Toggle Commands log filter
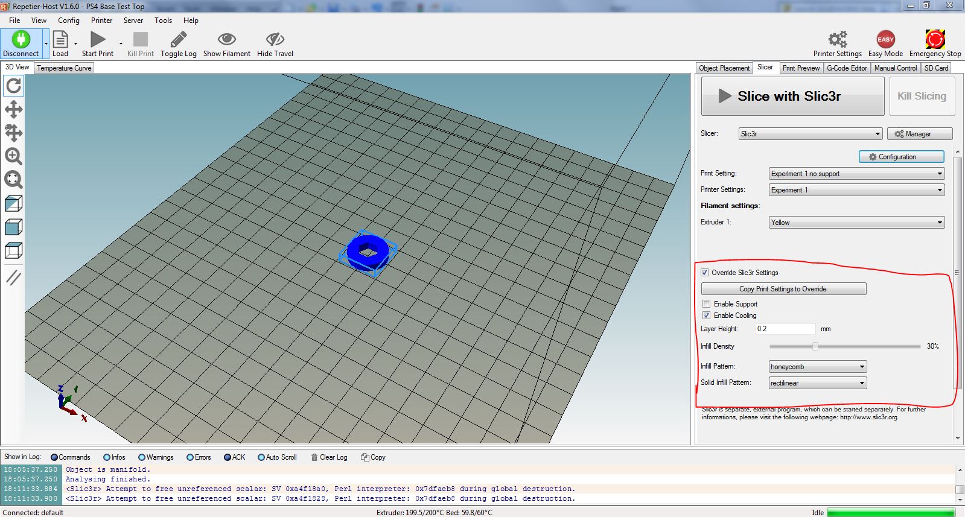This screenshot has width=965, height=517. click(x=54, y=457)
